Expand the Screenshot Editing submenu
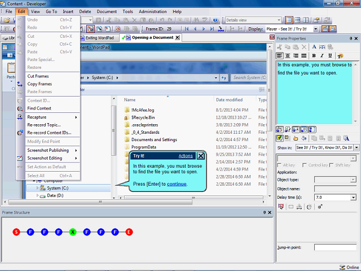The width and height of the screenshot is (361, 271). point(52,158)
